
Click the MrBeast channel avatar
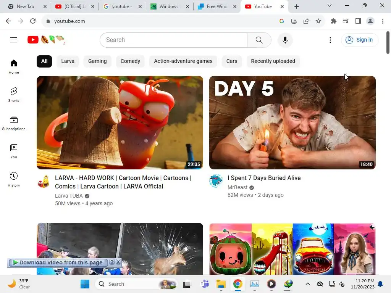tap(216, 181)
